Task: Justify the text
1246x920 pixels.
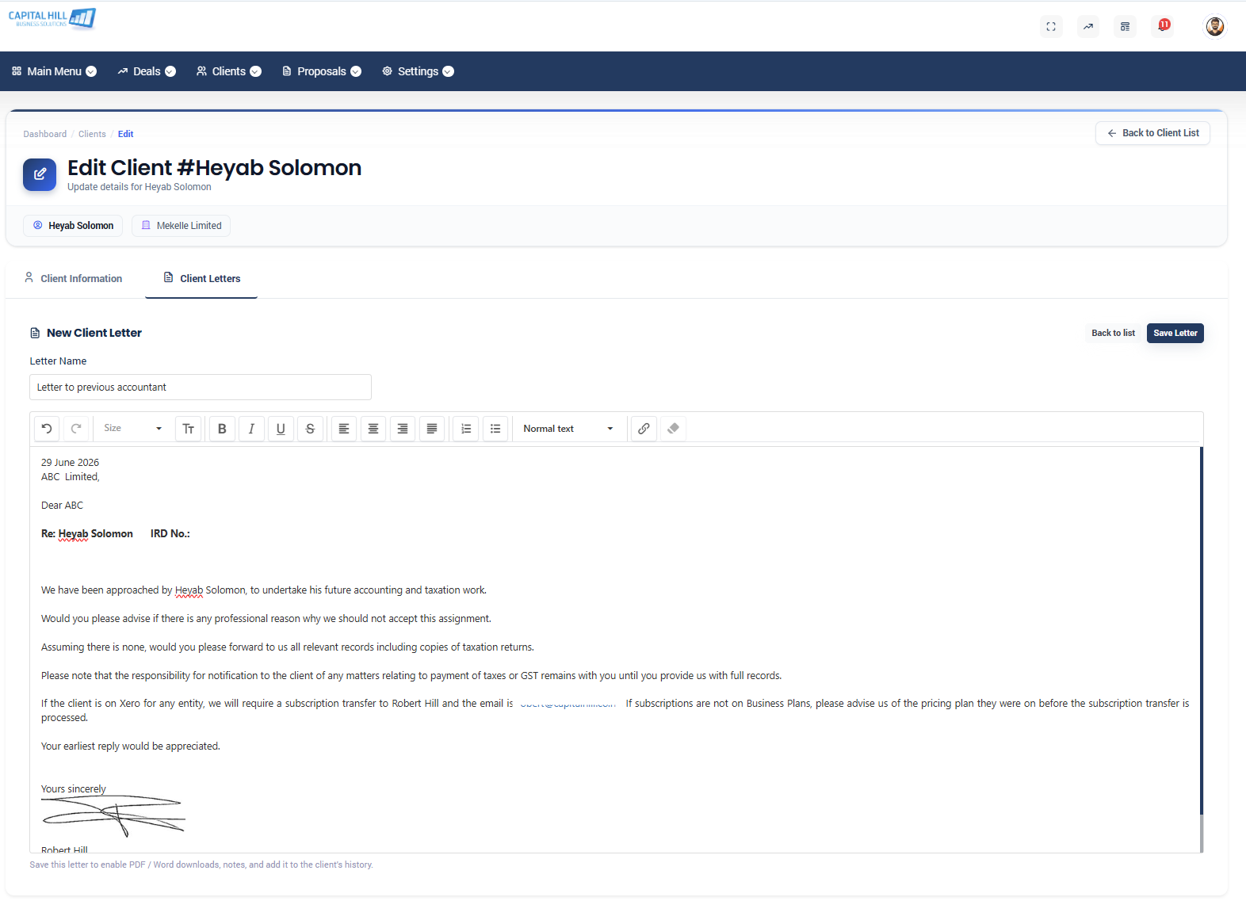Action: coord(432,429)
